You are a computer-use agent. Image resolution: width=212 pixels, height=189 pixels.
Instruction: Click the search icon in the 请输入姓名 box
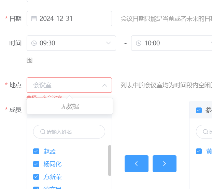tap(43, 132)
